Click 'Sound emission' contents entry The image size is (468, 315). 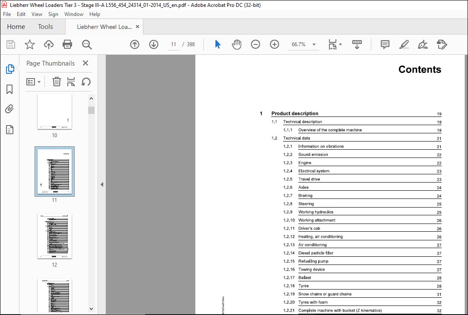tap(313, 154)
